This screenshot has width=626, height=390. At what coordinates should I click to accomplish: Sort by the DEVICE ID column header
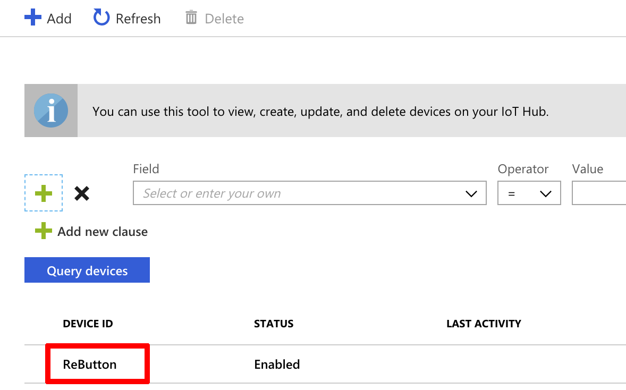[x=88, y=324]
